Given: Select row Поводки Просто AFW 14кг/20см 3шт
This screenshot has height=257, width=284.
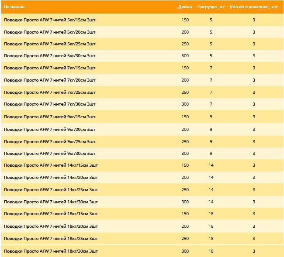Looking at the screenshot, I should (142, 178).
